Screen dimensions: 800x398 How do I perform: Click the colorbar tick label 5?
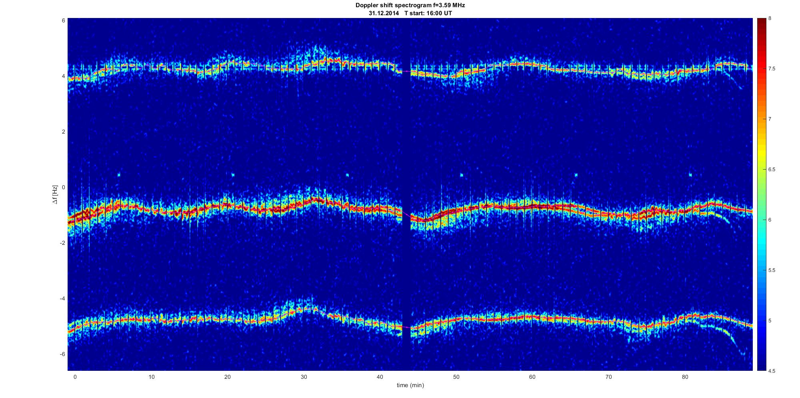tap(770, 321)
